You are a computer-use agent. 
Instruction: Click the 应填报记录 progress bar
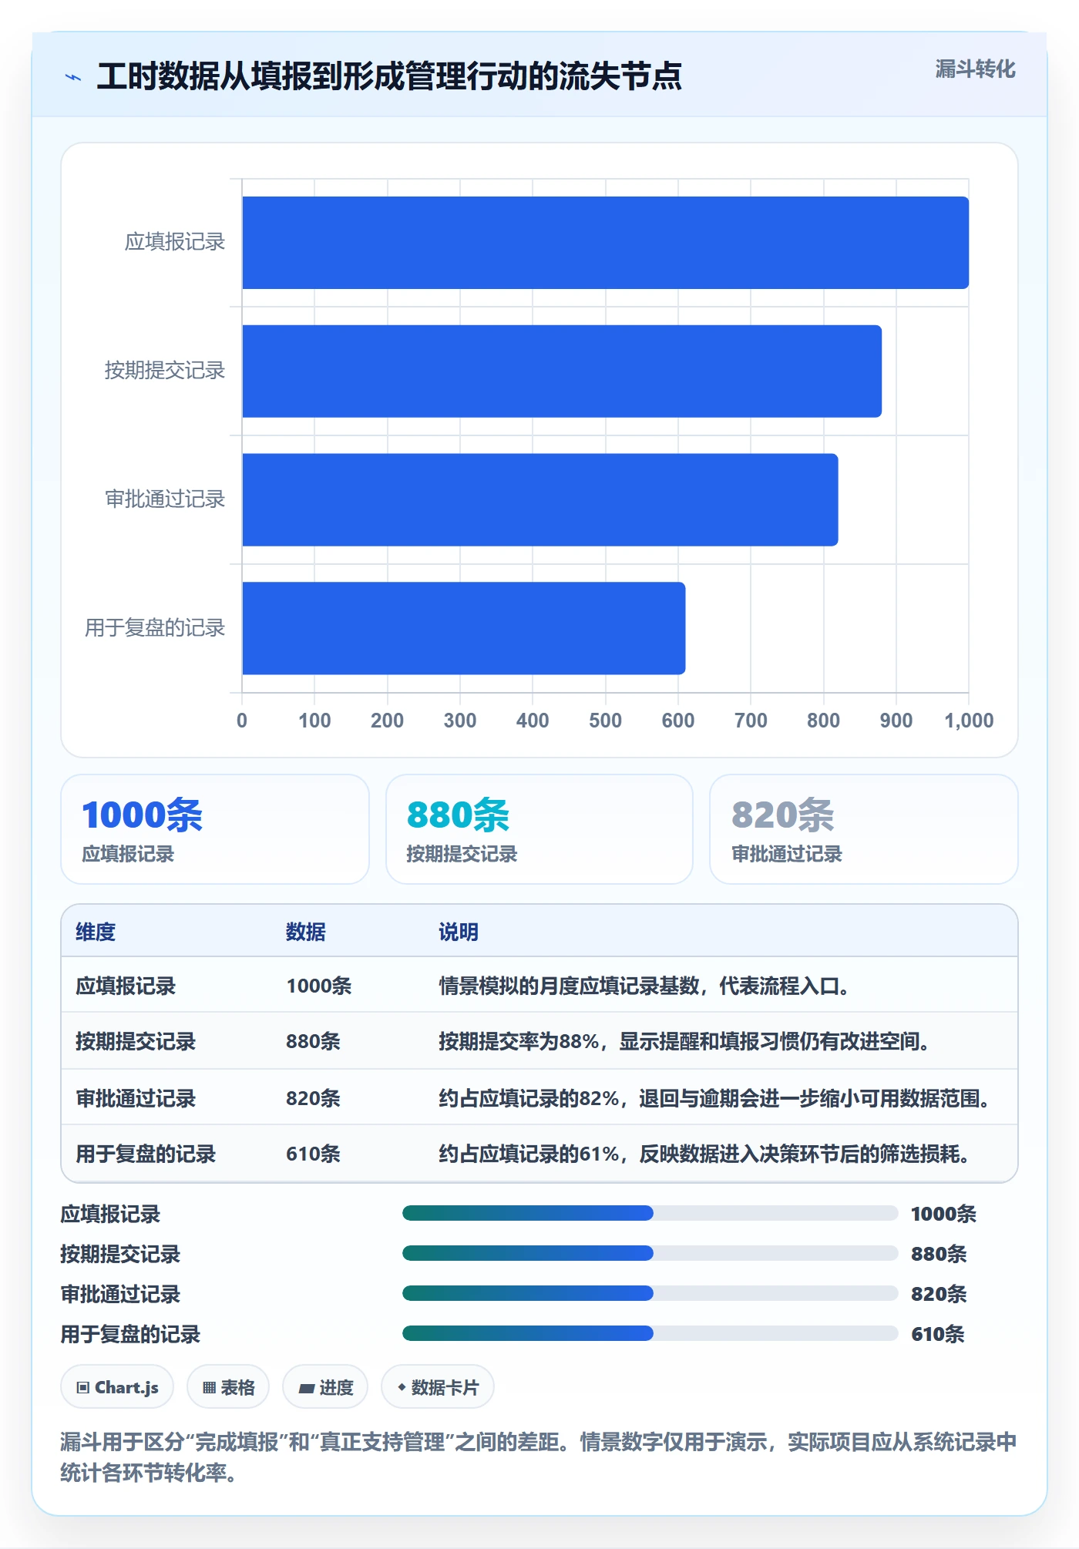650,1213
